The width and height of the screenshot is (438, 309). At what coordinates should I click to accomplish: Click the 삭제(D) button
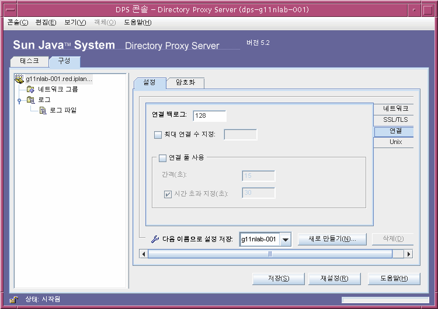coord(393,239)
